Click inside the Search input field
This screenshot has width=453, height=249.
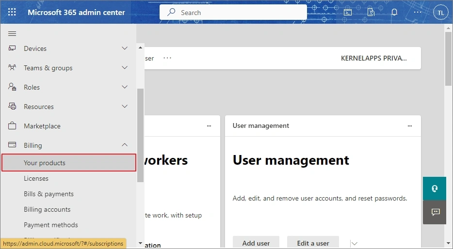click(233, 13)
